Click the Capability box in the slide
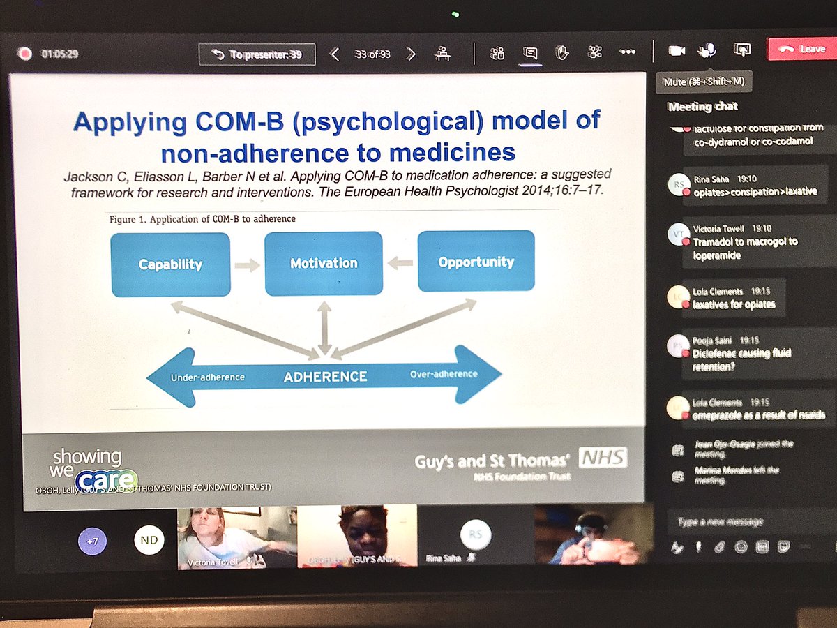This screenshot has height=628, width=837. pyautogui.click(x=170, y=264)
